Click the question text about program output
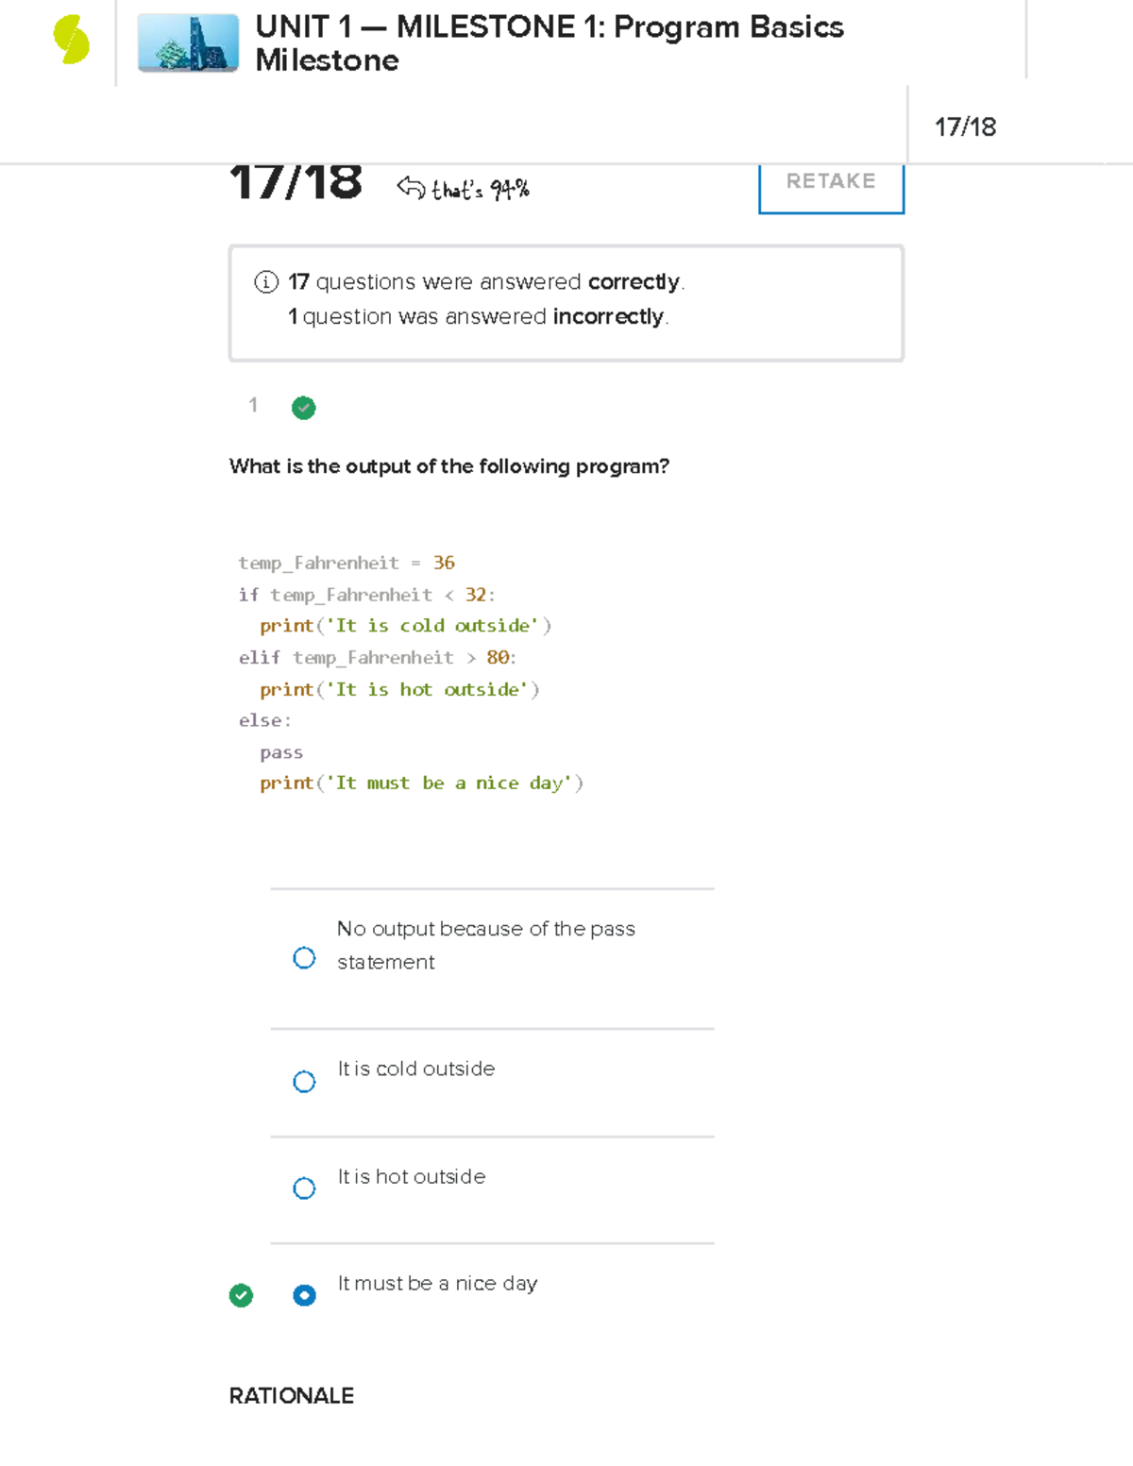The width and height of the screenshot is (1133, 1466). 448,466
